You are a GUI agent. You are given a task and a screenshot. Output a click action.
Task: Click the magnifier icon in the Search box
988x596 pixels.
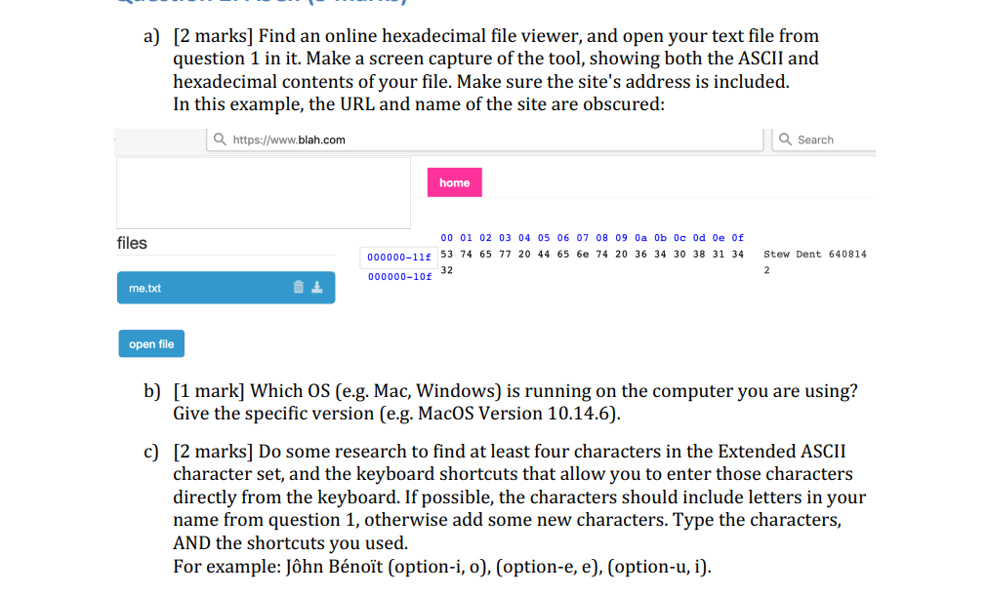[x=786, y=139]
